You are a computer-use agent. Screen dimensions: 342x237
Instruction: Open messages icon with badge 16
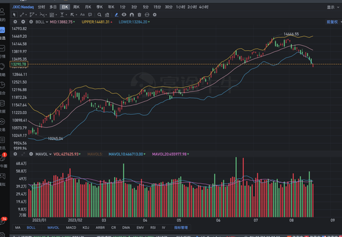click(3, 221)
